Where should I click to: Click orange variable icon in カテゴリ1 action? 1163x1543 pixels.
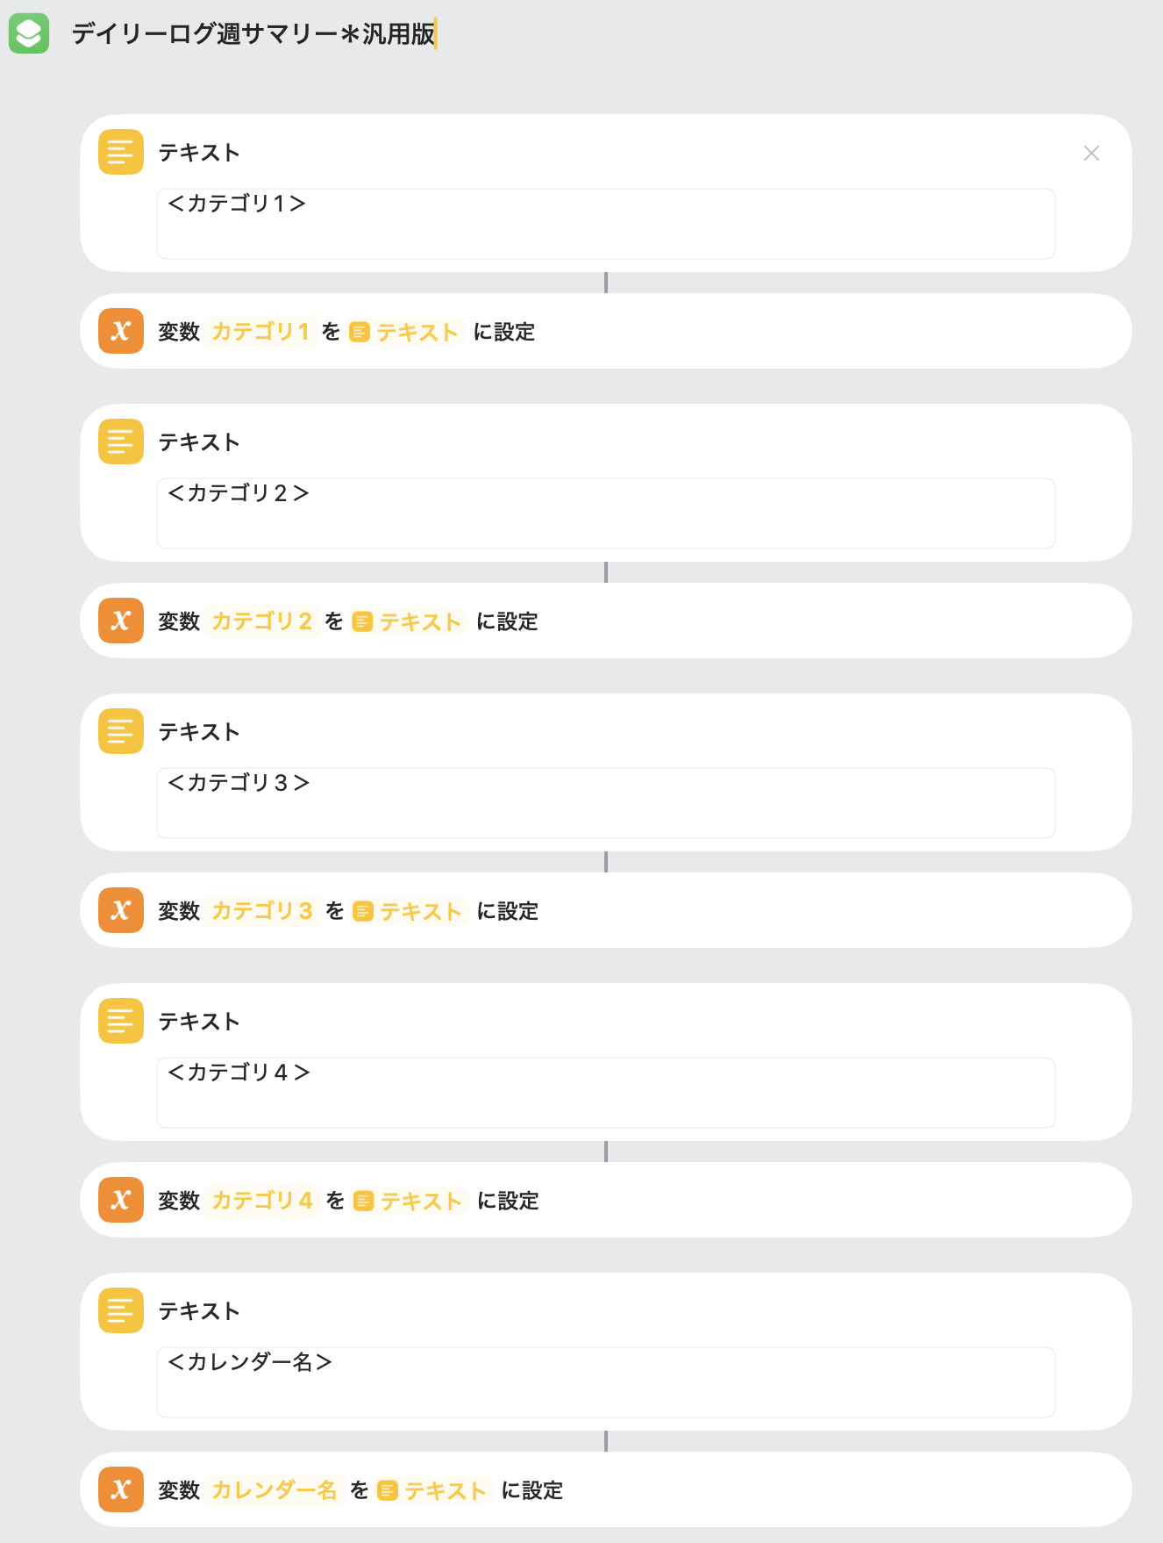(x=121, y=331)
